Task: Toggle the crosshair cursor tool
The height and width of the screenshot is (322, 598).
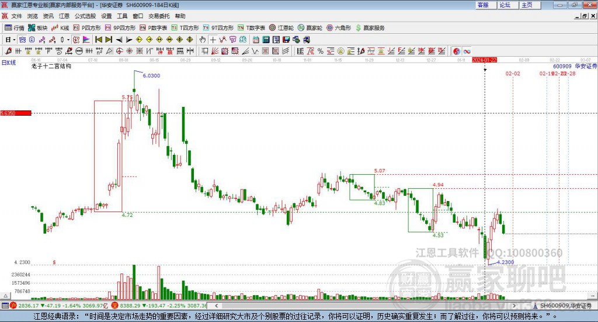Action: pyautogui.click(x=213, y=40)
